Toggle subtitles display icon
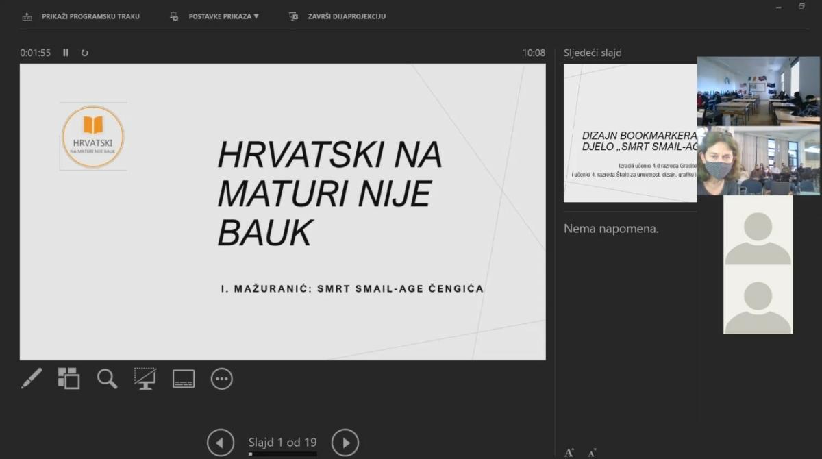The width and height of the screenshot is (822, 459). (x=184, y=379)
